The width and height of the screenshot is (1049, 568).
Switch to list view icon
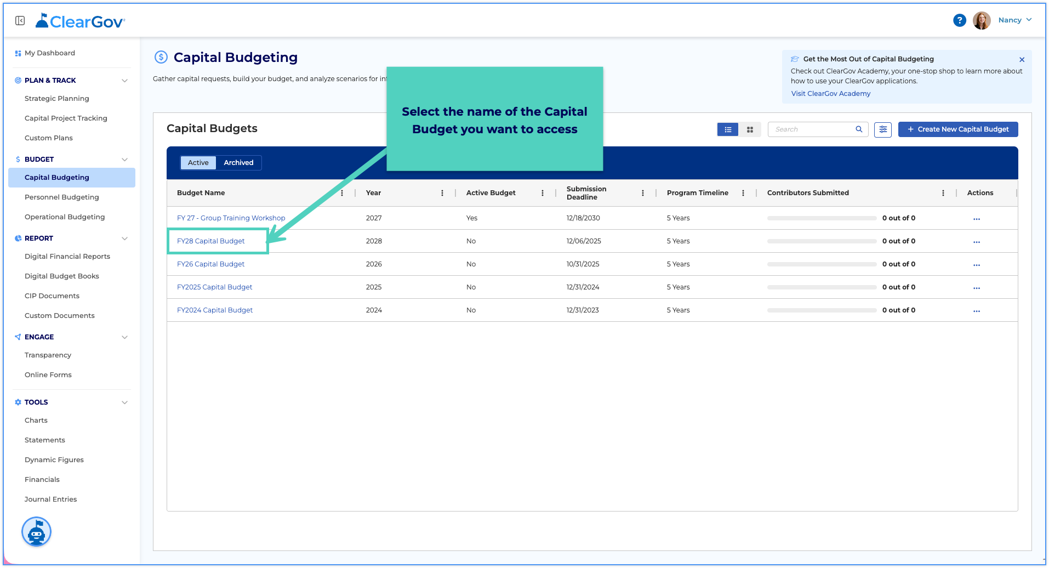pos(728,130)
